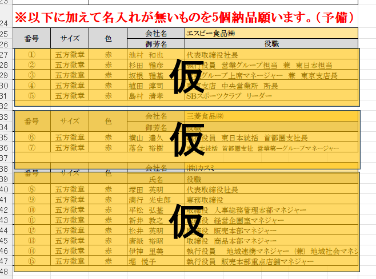Click the 色 header in row 25
This screenshot has height=279, width=376.
(x=108, y=38)
